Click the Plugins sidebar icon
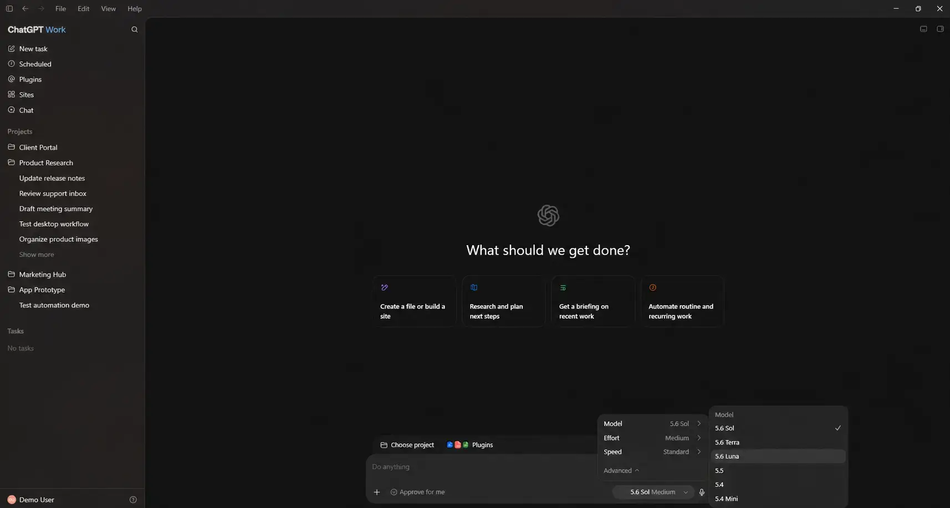The height and width of the screenshot is (508, 950). (x=11, y=79)
